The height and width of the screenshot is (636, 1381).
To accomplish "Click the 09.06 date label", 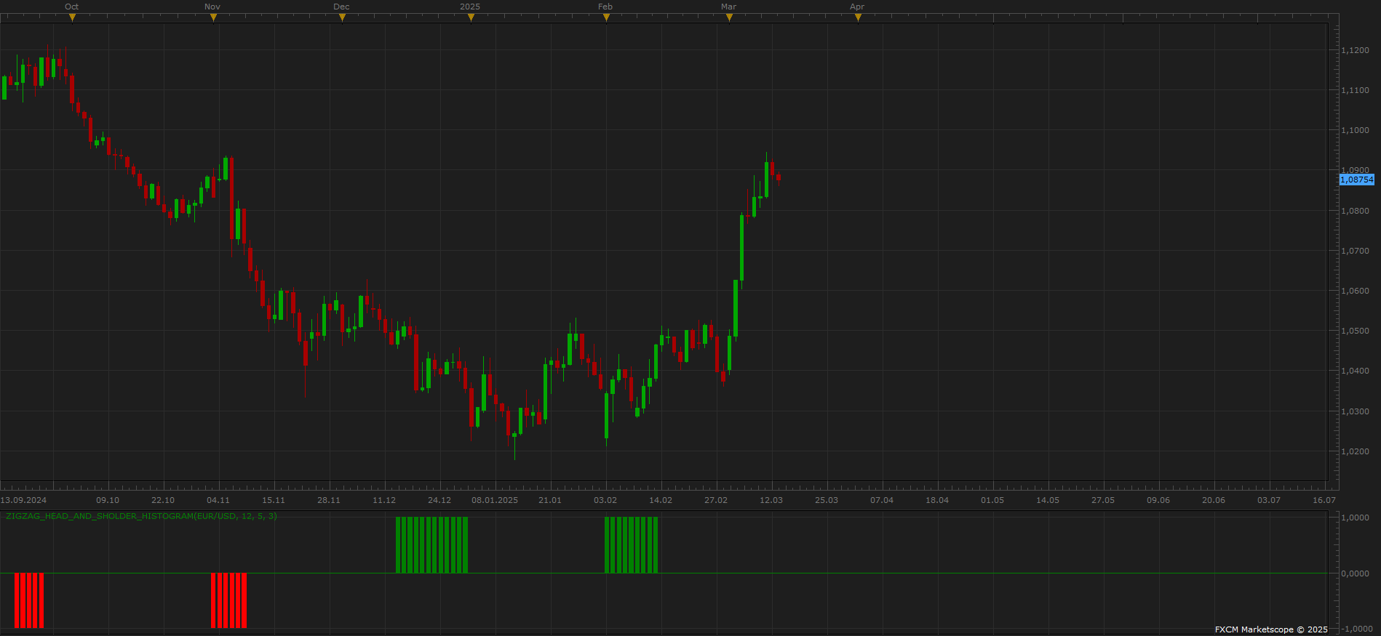I will coord(1158,500).
